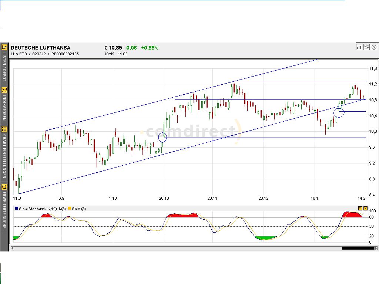Click the 28.10 date axis marker
Viewport: 379px width, 284px height.
(x=164, y=198)
